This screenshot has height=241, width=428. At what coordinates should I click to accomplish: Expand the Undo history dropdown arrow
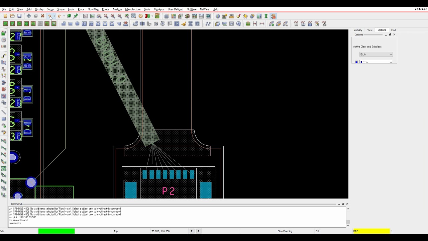54,16
